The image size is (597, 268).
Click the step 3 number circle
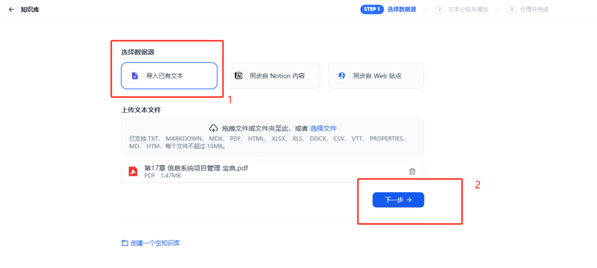(x=512, y=9)
